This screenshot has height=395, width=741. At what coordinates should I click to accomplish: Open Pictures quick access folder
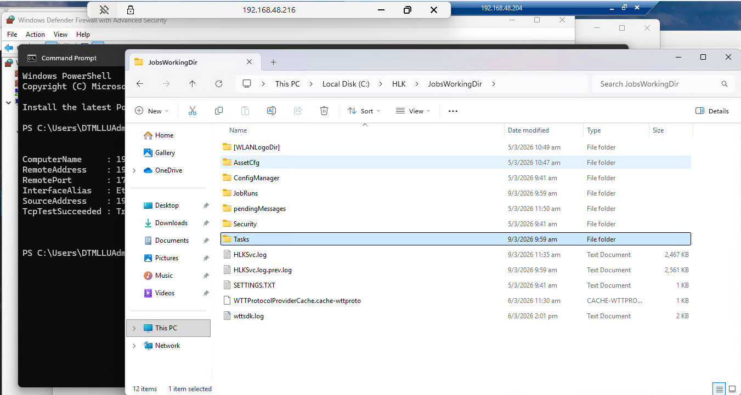point(167,258)
